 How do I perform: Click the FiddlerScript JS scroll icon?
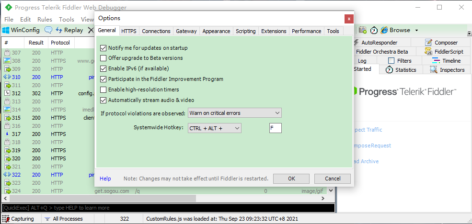tap(429, 52)
